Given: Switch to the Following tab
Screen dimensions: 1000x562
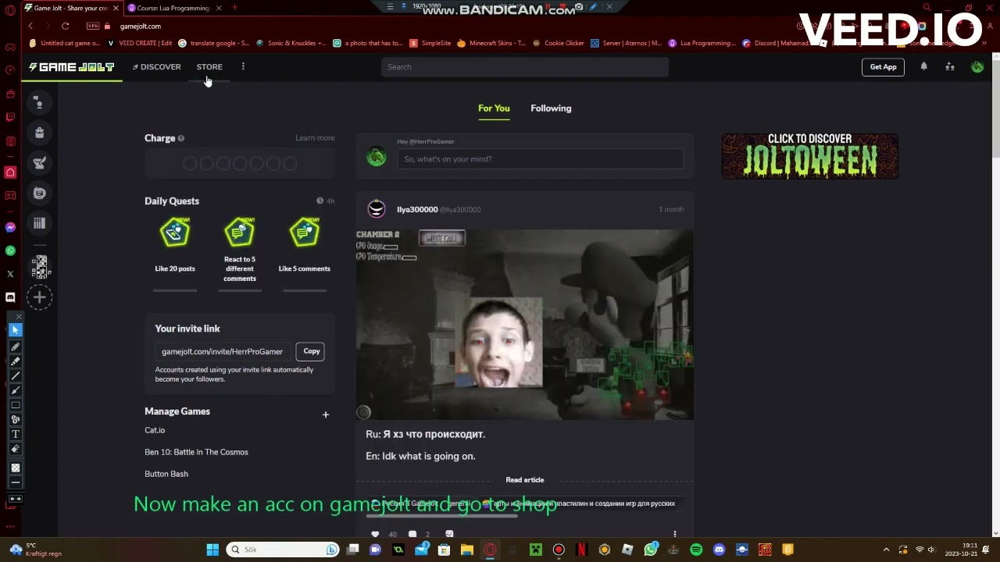Looking at the screenshot, I should pyautogui.click(x=551, y=108).
